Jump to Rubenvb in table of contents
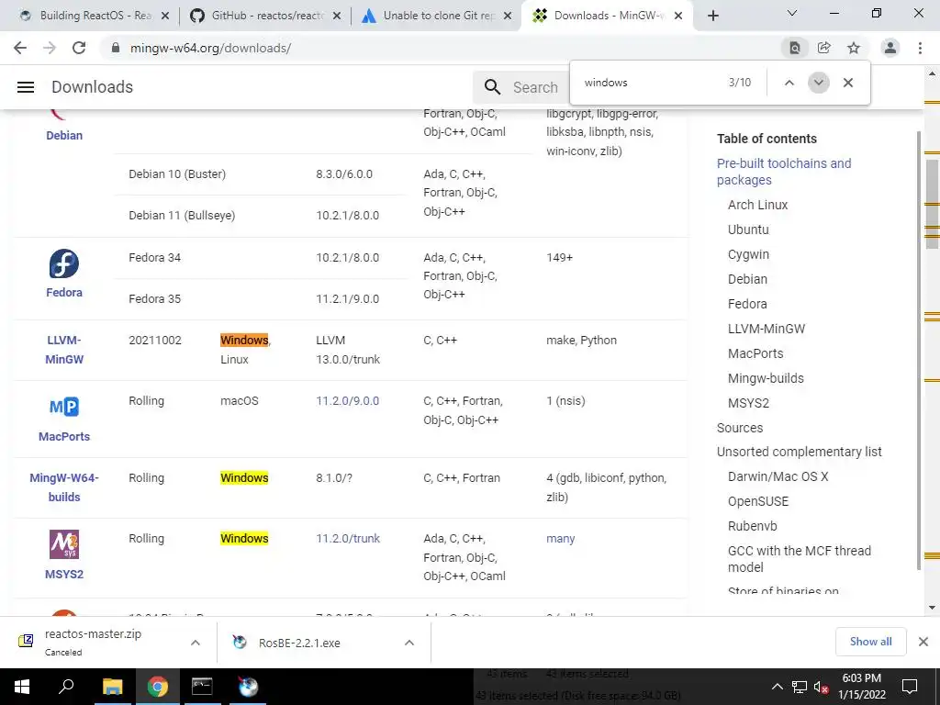Screen dimensions: 940x705 753,526
